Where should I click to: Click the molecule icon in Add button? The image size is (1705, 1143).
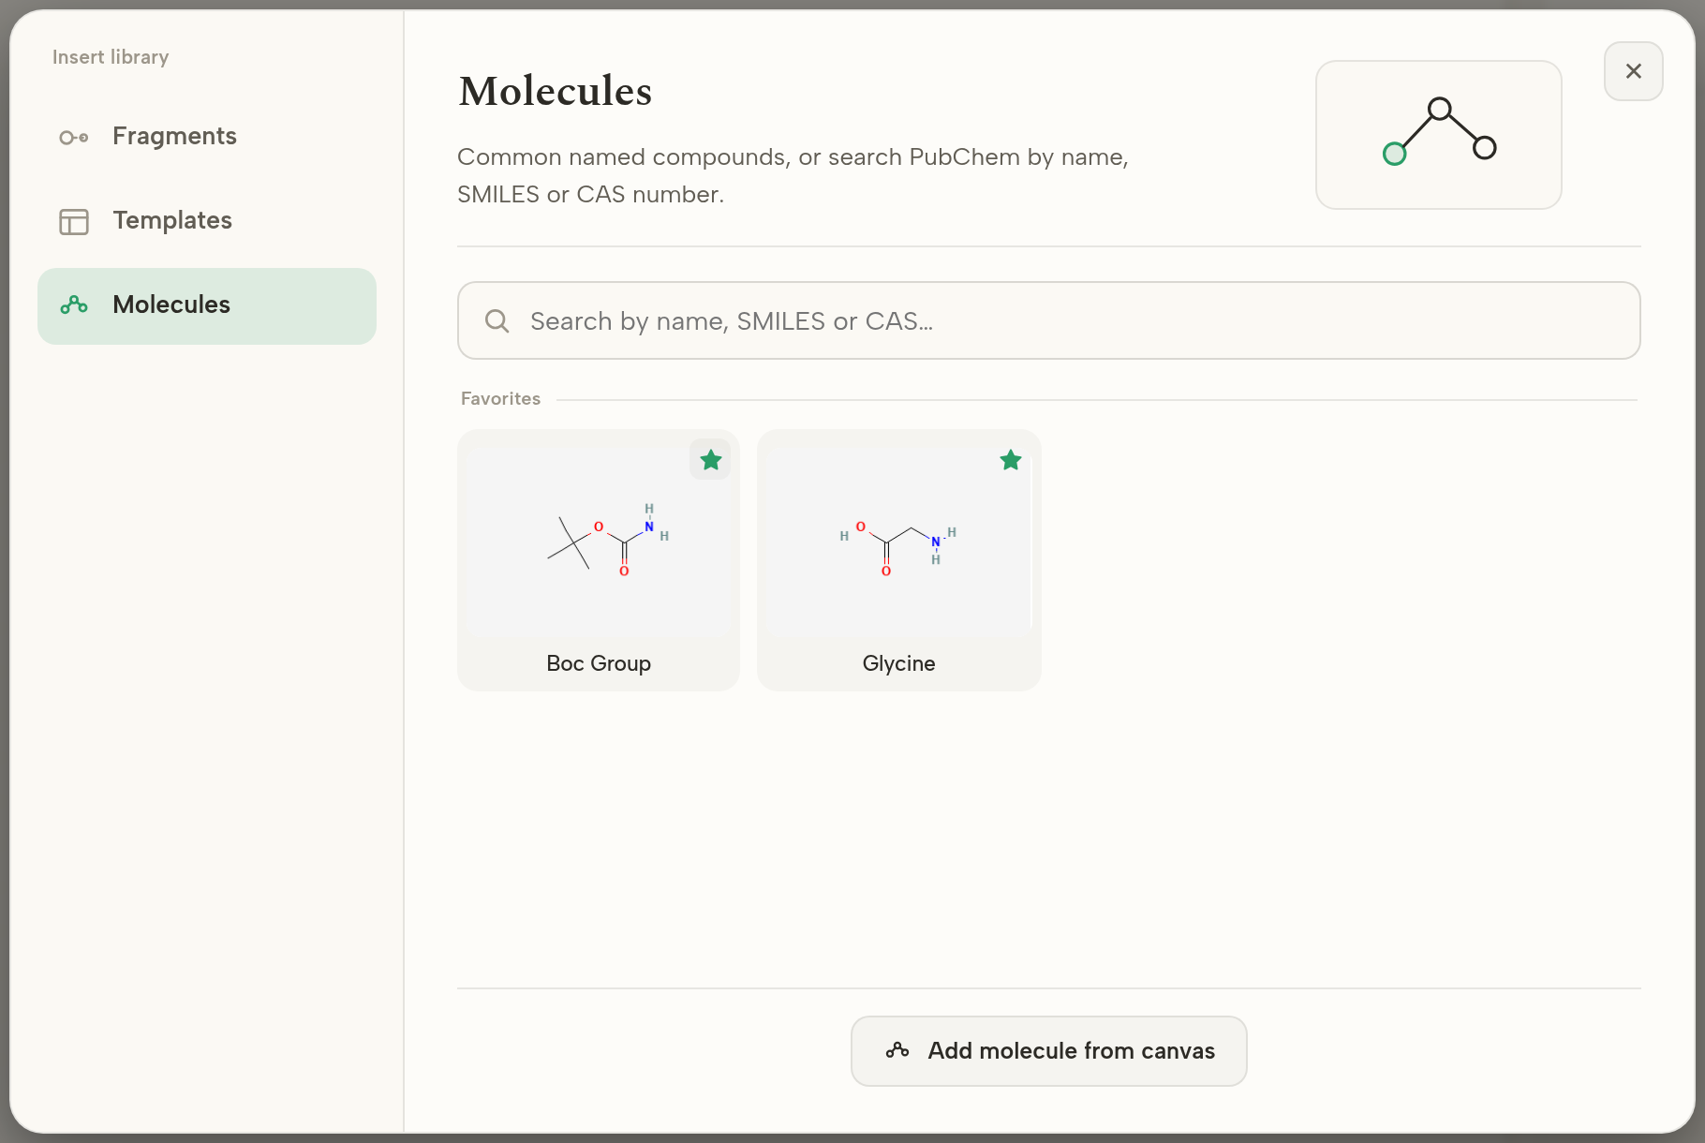coord(897,1050)
